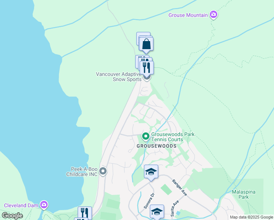Click the Grouse Mountain camera pin
The height and width of the screenshot is (220, 274).
[x=214, y=15]
